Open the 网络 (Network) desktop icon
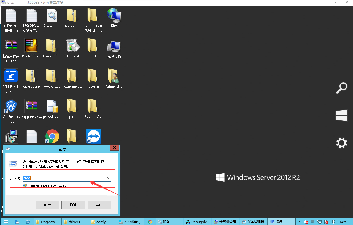353x225 pixels. (114, 16)
